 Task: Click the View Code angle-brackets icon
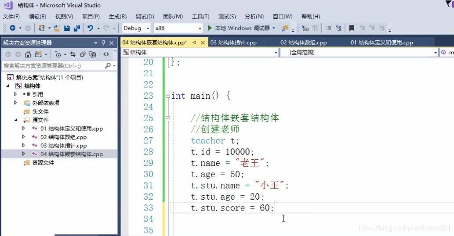click(x=106, y=54)
